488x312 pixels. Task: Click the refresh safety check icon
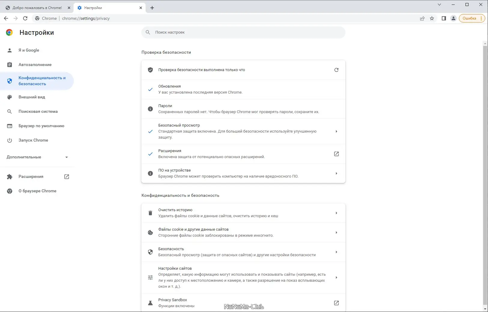pyautogui.click(x=336, y=70)
